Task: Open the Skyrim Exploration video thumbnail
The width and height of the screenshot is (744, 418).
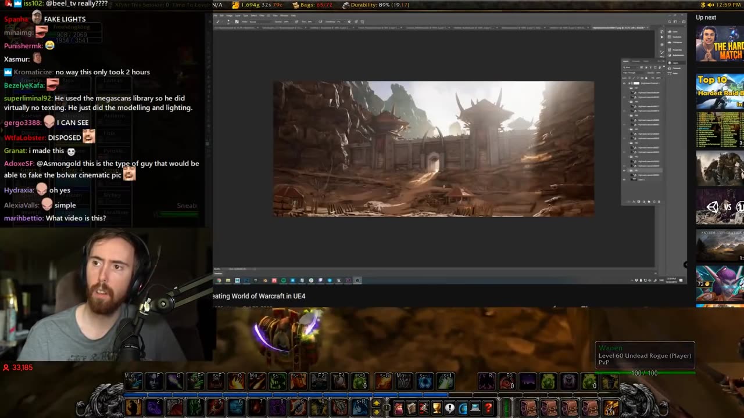Action: point(720,245)
